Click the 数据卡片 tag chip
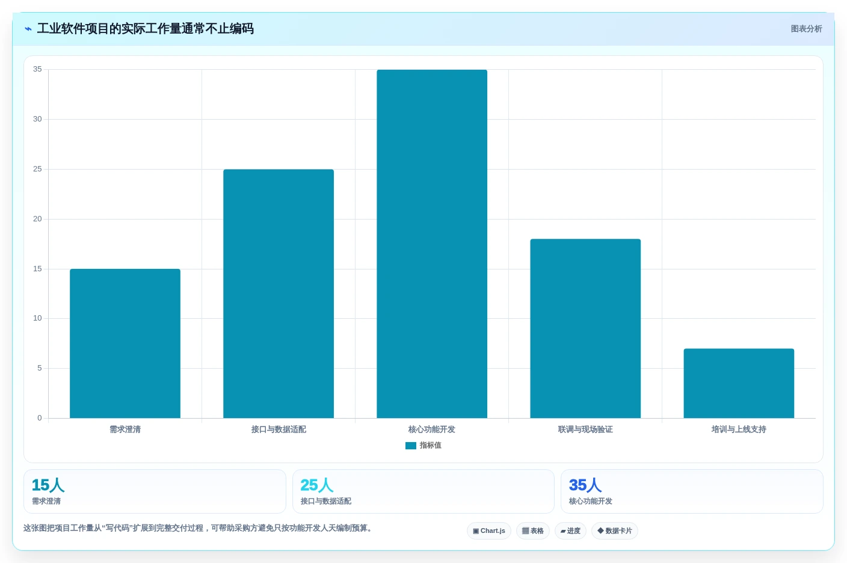 pos(615,531)
